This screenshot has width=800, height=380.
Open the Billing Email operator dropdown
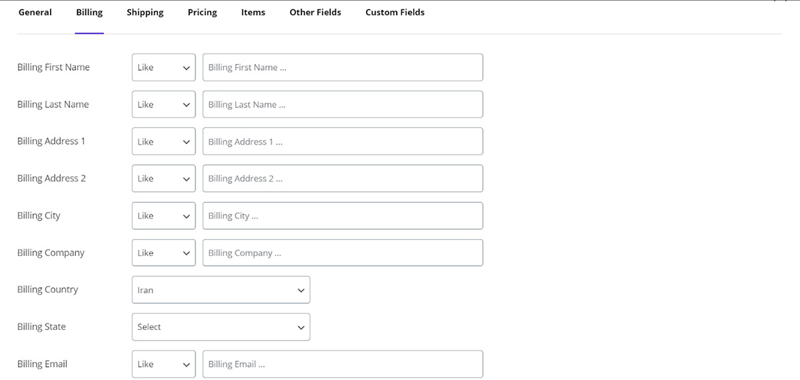163,364
